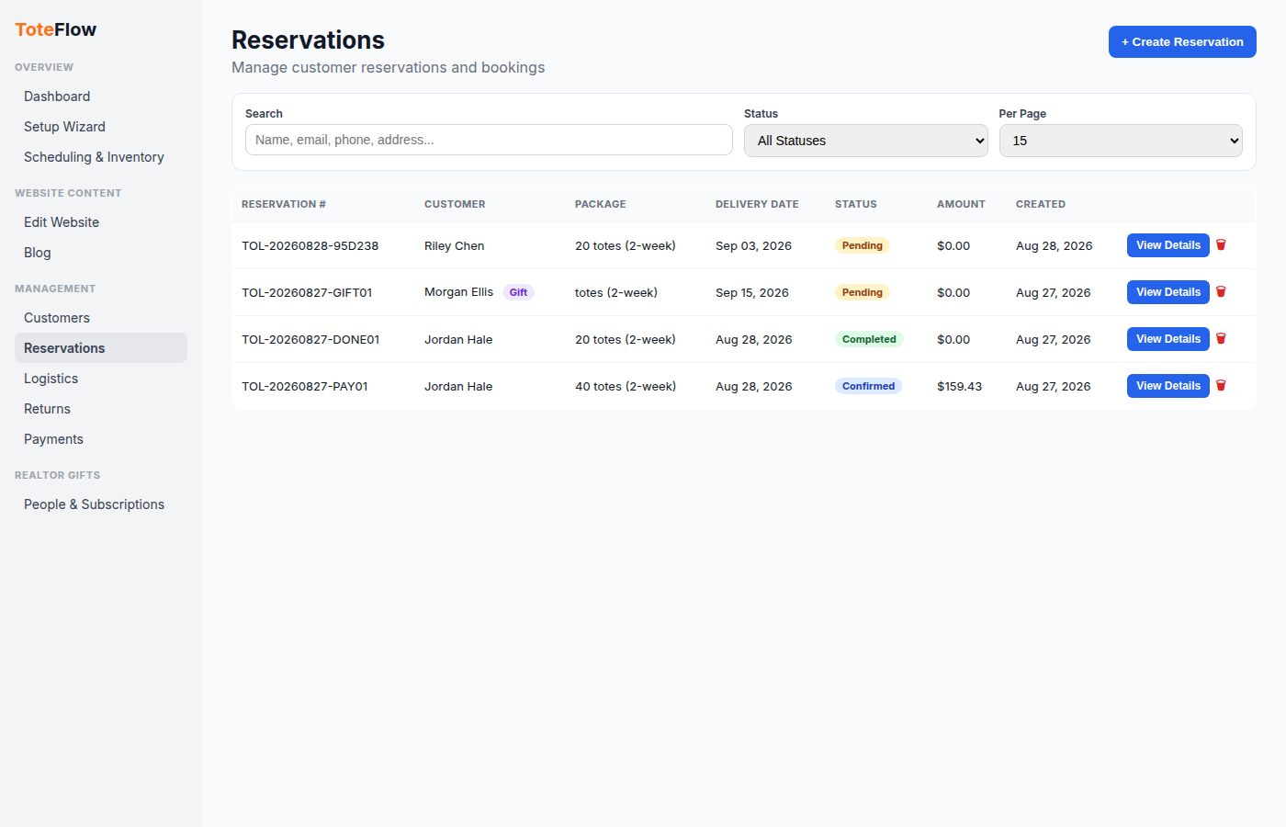View details for Morgan Ellis's reservation

coord(1168,292)
